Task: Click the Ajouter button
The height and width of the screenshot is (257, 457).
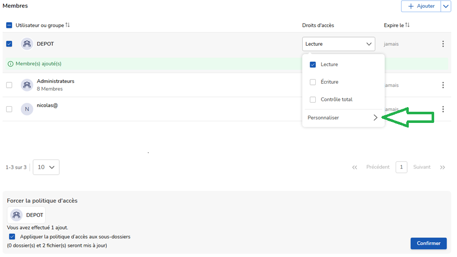Action: 421,6
